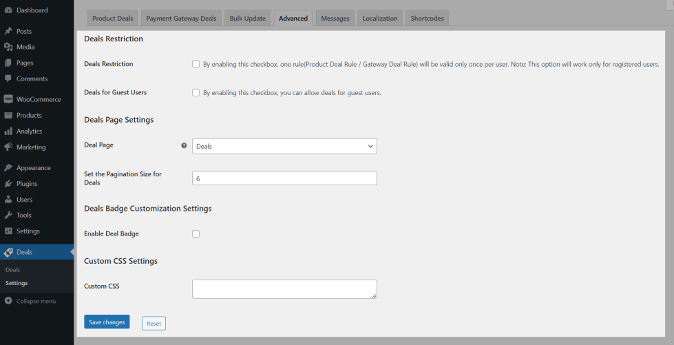This screenshot has width=674, height=345.
Task: Go to the Bulk Update tab
Action: (x=248, y=19)
